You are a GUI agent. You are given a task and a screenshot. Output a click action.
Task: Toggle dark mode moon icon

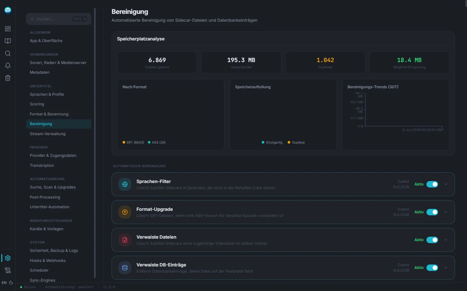tap(11, 283)
